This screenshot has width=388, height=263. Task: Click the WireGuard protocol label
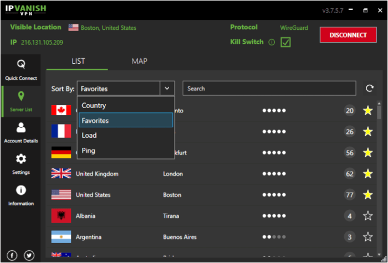(x=294, y=28)
